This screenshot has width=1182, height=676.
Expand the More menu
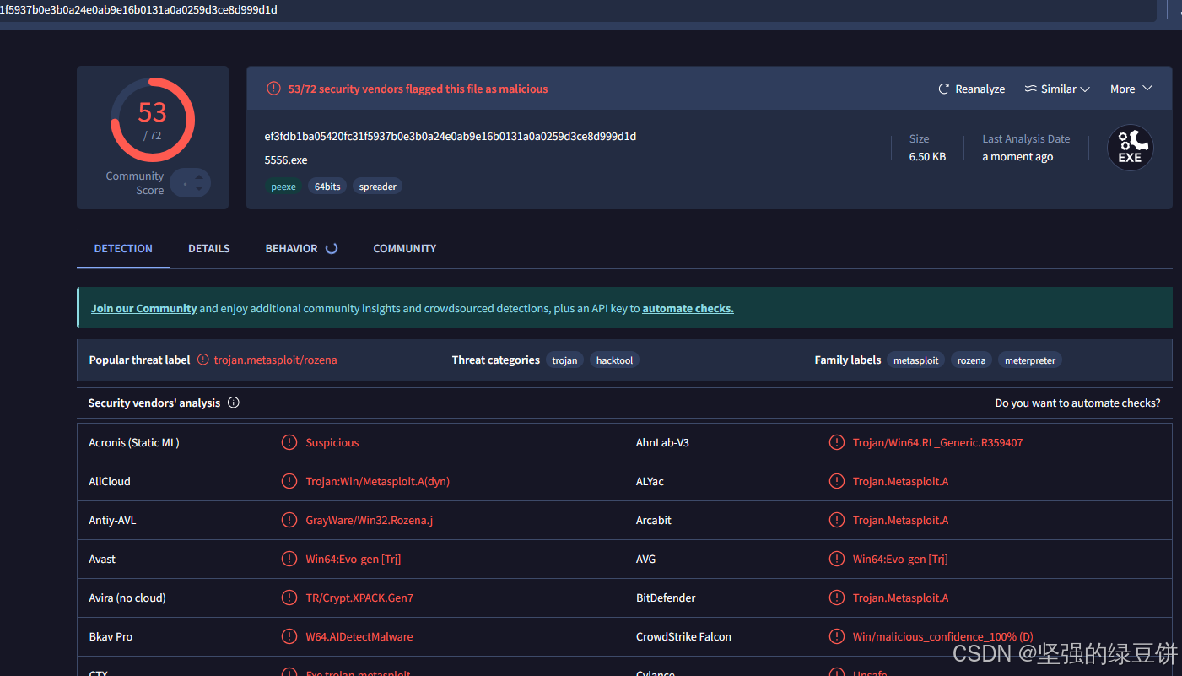1131,89
